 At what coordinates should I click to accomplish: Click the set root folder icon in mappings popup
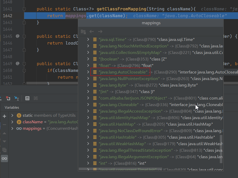[83, 32]
